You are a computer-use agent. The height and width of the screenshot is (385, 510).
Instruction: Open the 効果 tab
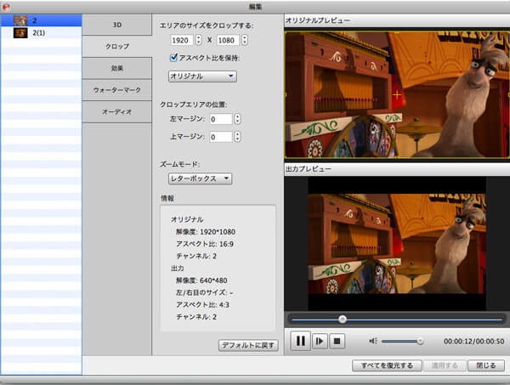pyautogui.click(x=116, y=68)
